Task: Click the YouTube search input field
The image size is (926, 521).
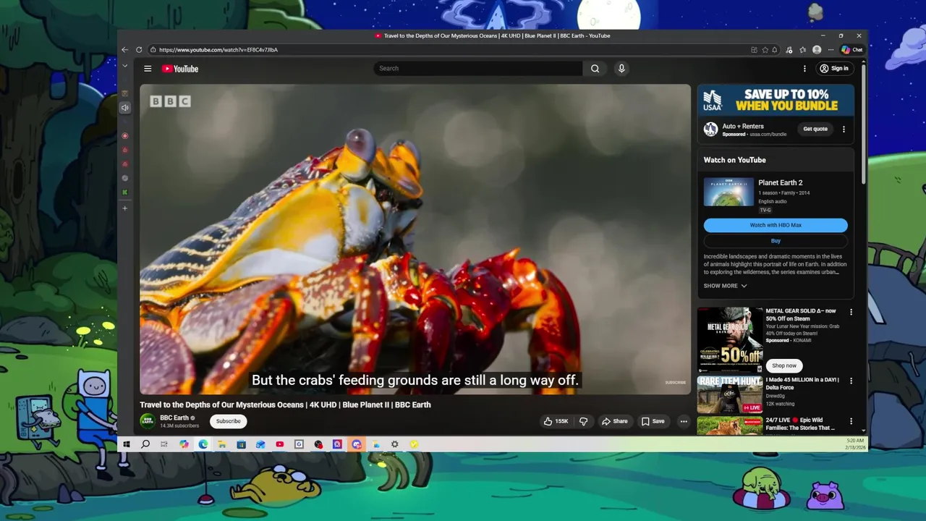Action: [x=478, y=69]
